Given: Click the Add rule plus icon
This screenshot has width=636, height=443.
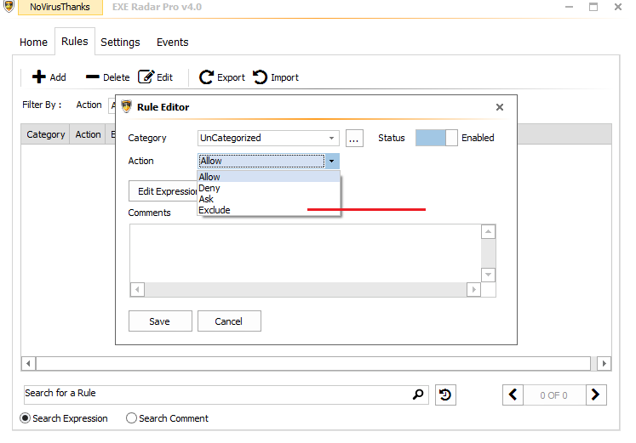Looking at the screenshot, I should click(39, 77).
